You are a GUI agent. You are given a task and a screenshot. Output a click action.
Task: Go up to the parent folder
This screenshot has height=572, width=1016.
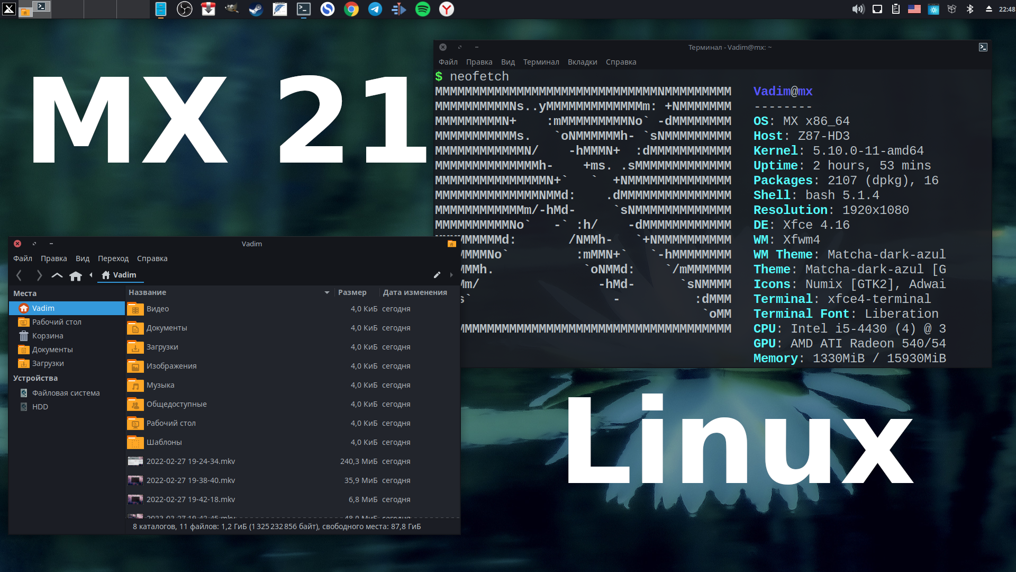[x=57, y=275]
